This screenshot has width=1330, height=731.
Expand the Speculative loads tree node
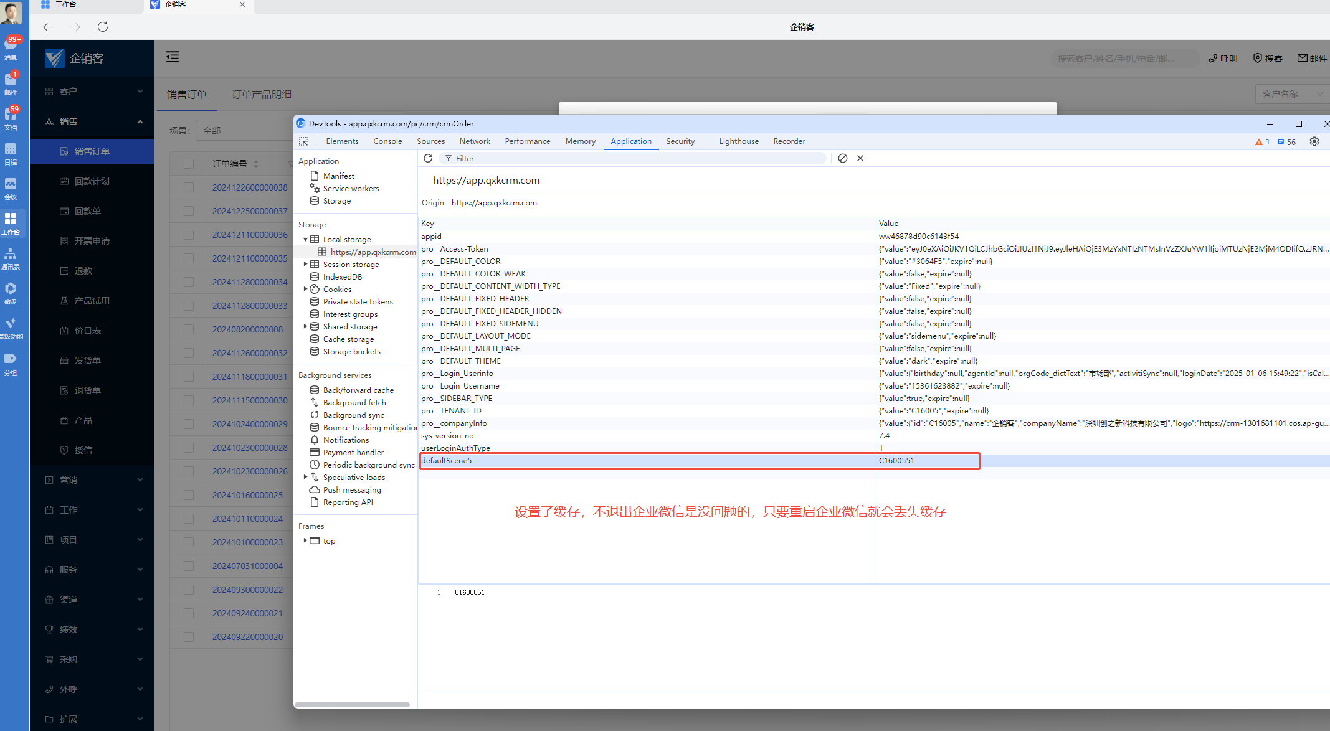click(x=305, y=477)
